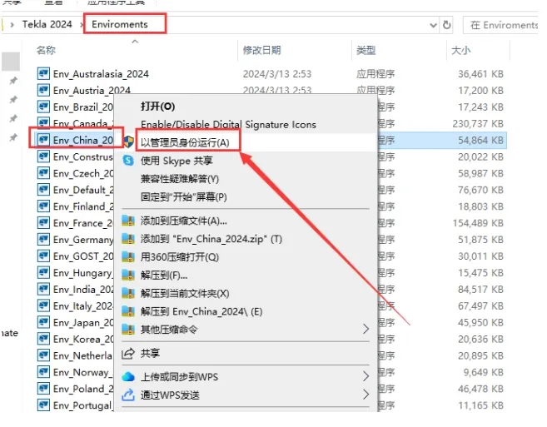Click the 154,489 KB size cell
The height and width of the screenshot is (427, 547).
point(478,223)
